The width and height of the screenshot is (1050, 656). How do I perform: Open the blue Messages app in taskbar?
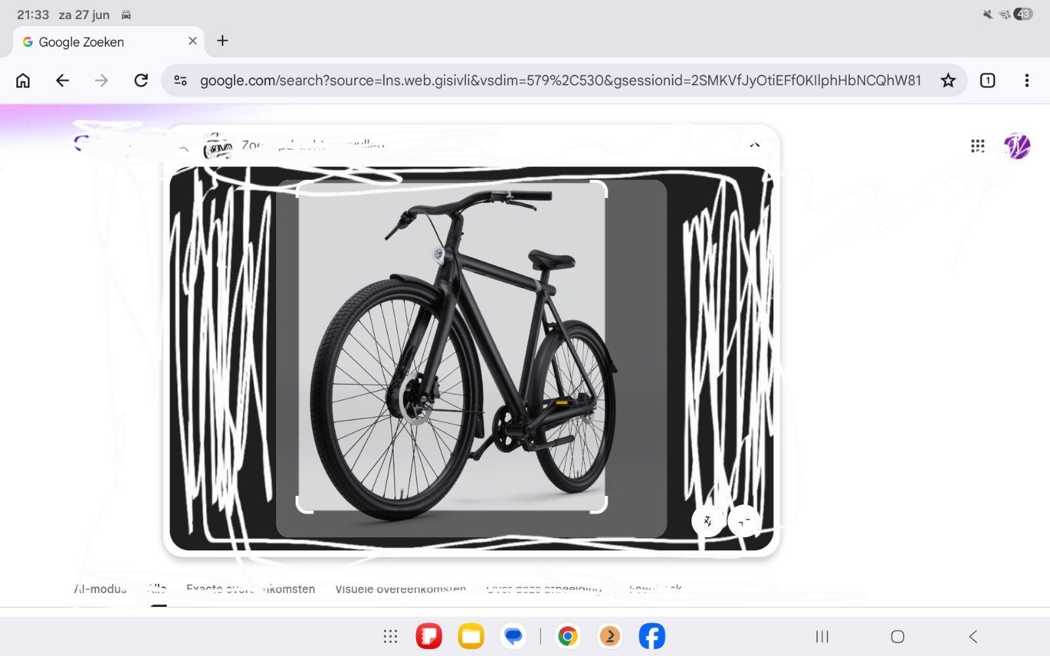(513, 636)
